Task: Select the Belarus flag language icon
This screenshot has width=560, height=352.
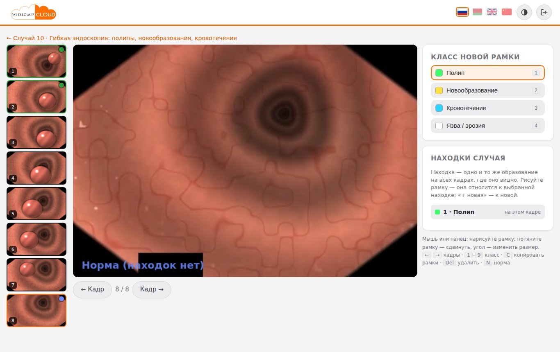Action: tap(477, 12)
